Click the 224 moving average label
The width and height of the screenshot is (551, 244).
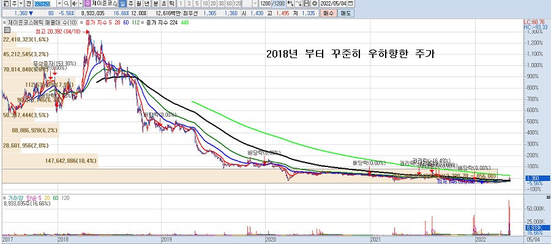pos(174,23)
